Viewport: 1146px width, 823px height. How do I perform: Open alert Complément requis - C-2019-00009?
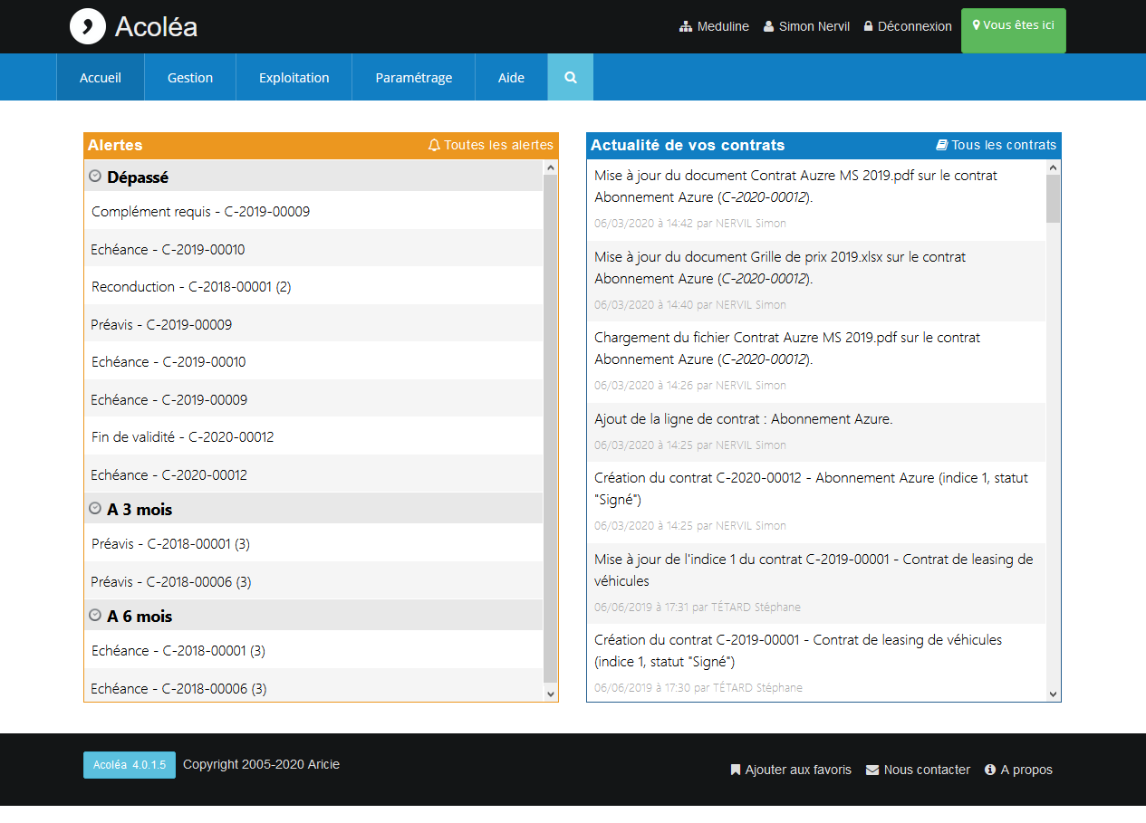[313, 211]
